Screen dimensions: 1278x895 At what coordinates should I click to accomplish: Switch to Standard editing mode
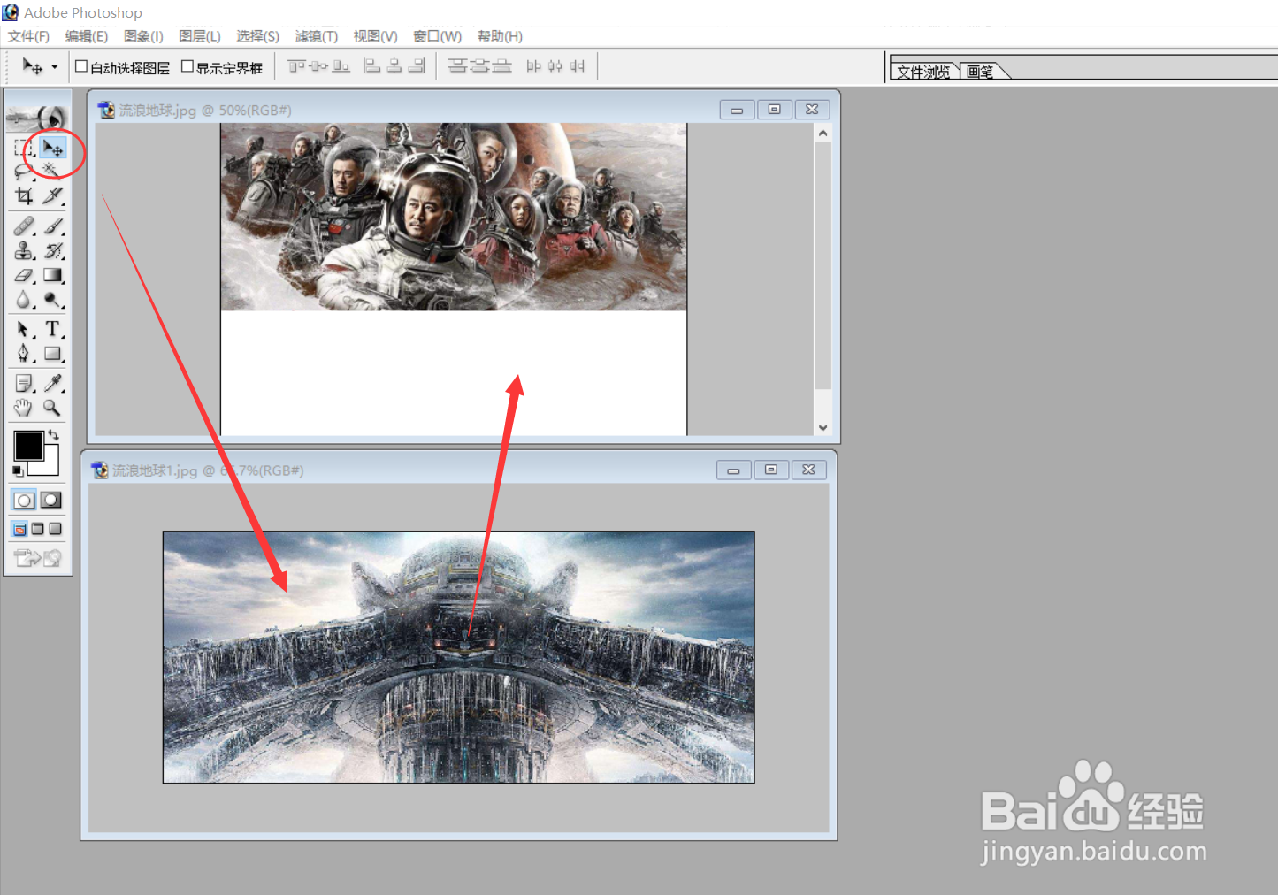(x=24, y=500)
